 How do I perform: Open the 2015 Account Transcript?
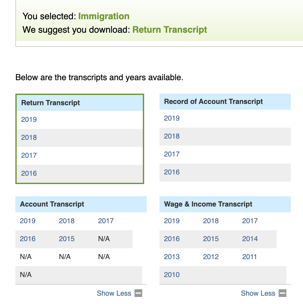(x=67, y=239)
